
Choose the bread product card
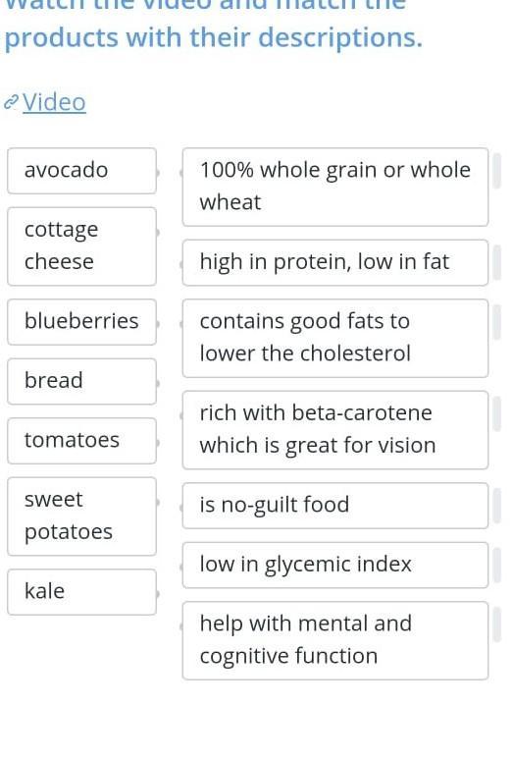pos(81,381)
